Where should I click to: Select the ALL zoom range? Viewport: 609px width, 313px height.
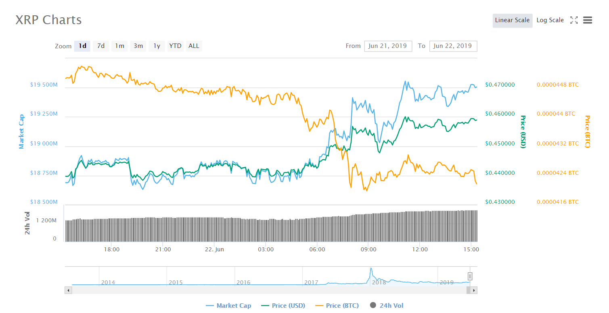pos(194,46)
